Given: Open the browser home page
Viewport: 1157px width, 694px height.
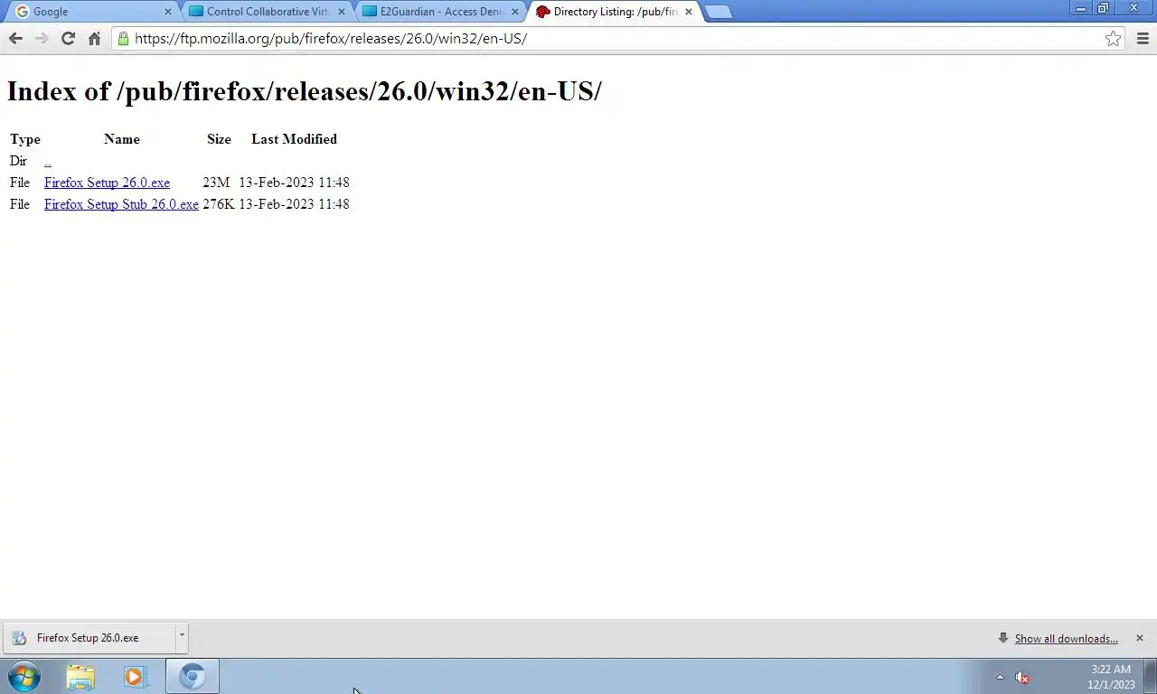Looking at the screenshot, I should pyautogui.click(x=94, y=38).
